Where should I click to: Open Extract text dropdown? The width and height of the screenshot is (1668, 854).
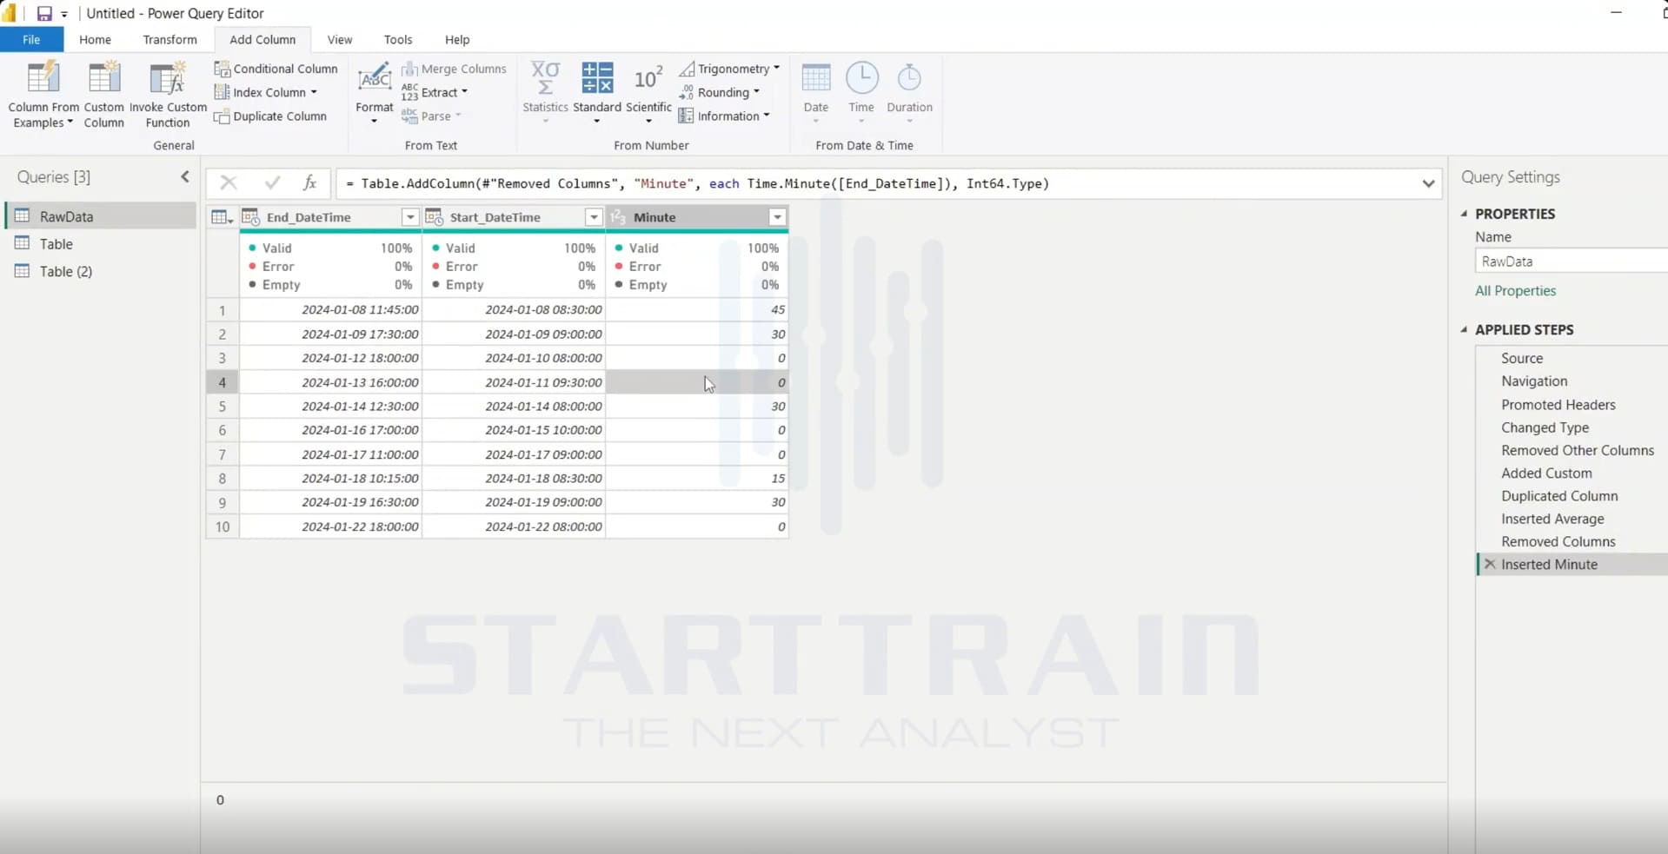coord(435,92)
